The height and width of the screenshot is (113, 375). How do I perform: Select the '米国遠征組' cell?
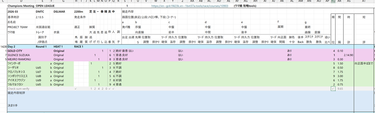click(43, 27)
